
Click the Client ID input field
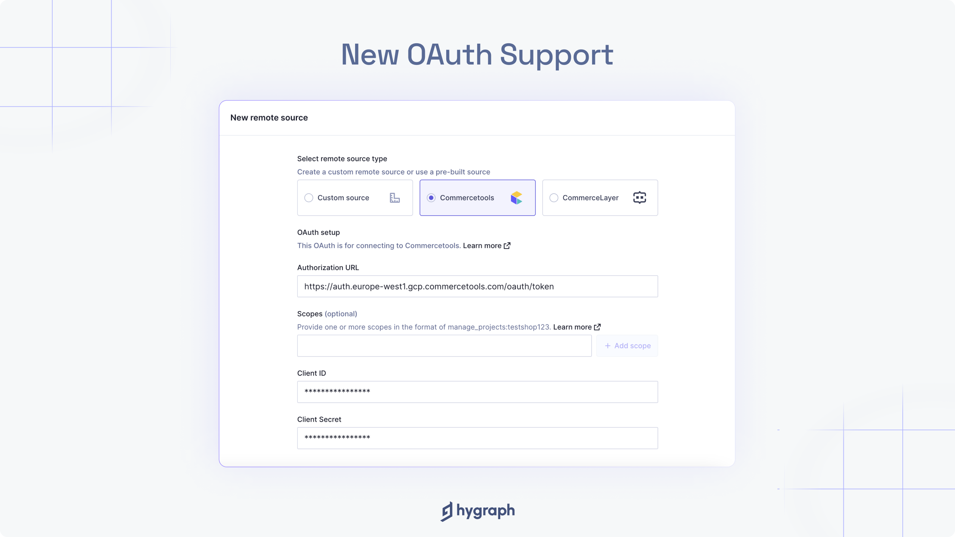coord(477,392)
